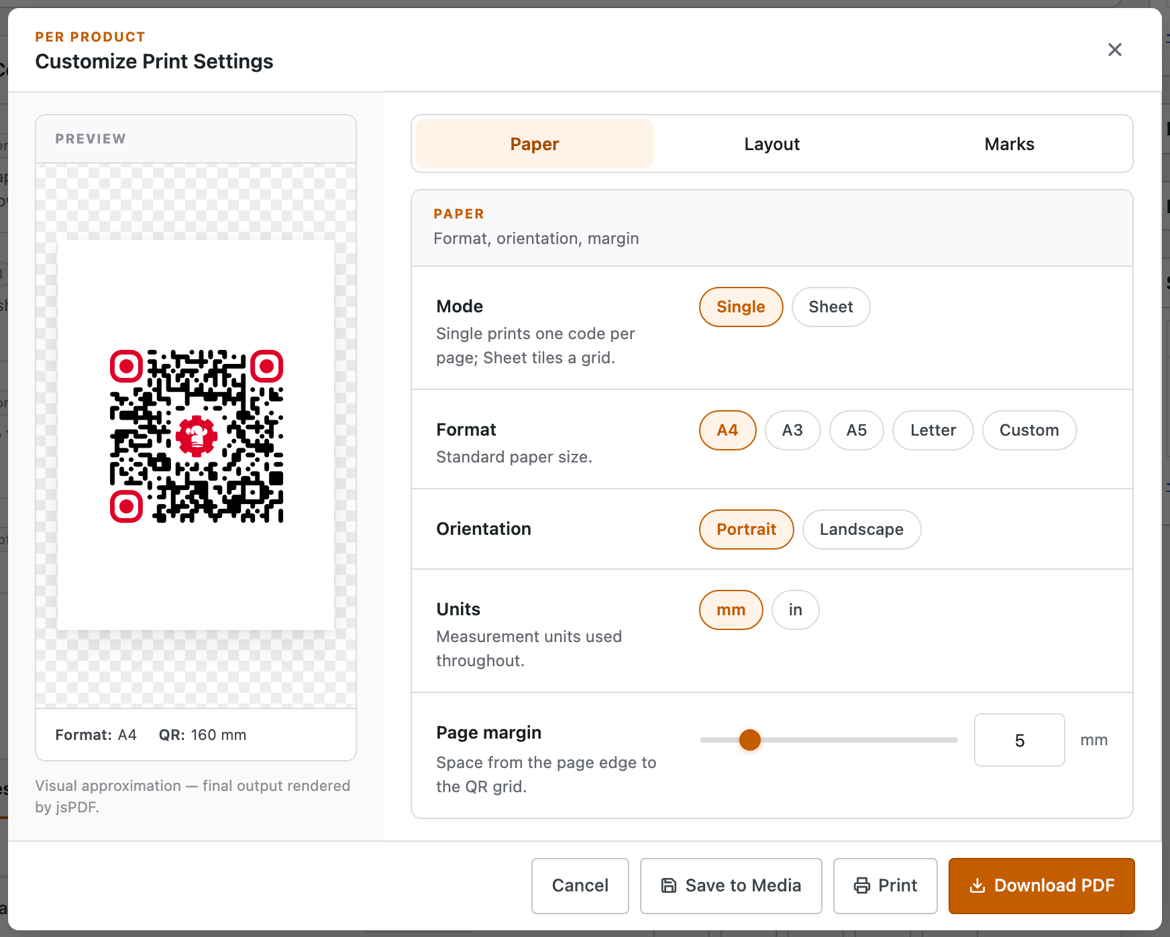
Task: Choose A3 paper format
Action: click(792, 430)
